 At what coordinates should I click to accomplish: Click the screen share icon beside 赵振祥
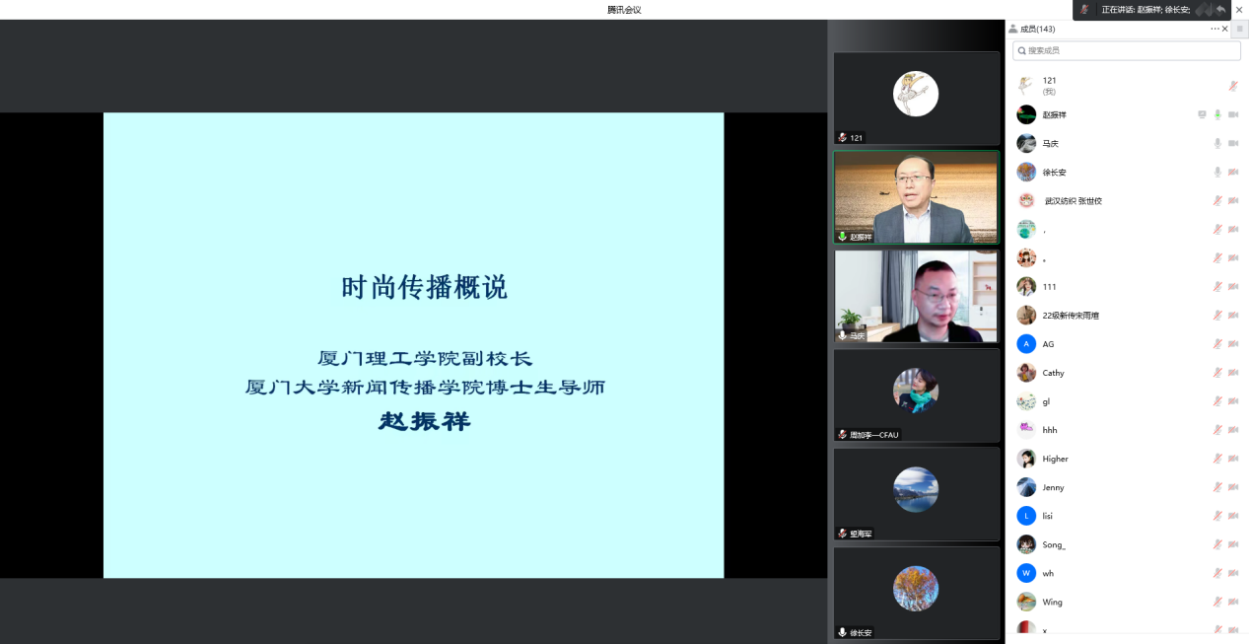coord(1202,114)
